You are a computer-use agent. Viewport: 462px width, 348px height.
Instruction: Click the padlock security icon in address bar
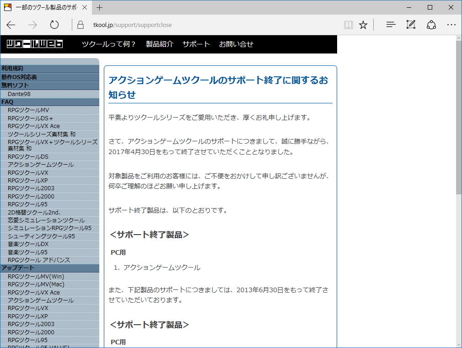(x=80, y=25)
